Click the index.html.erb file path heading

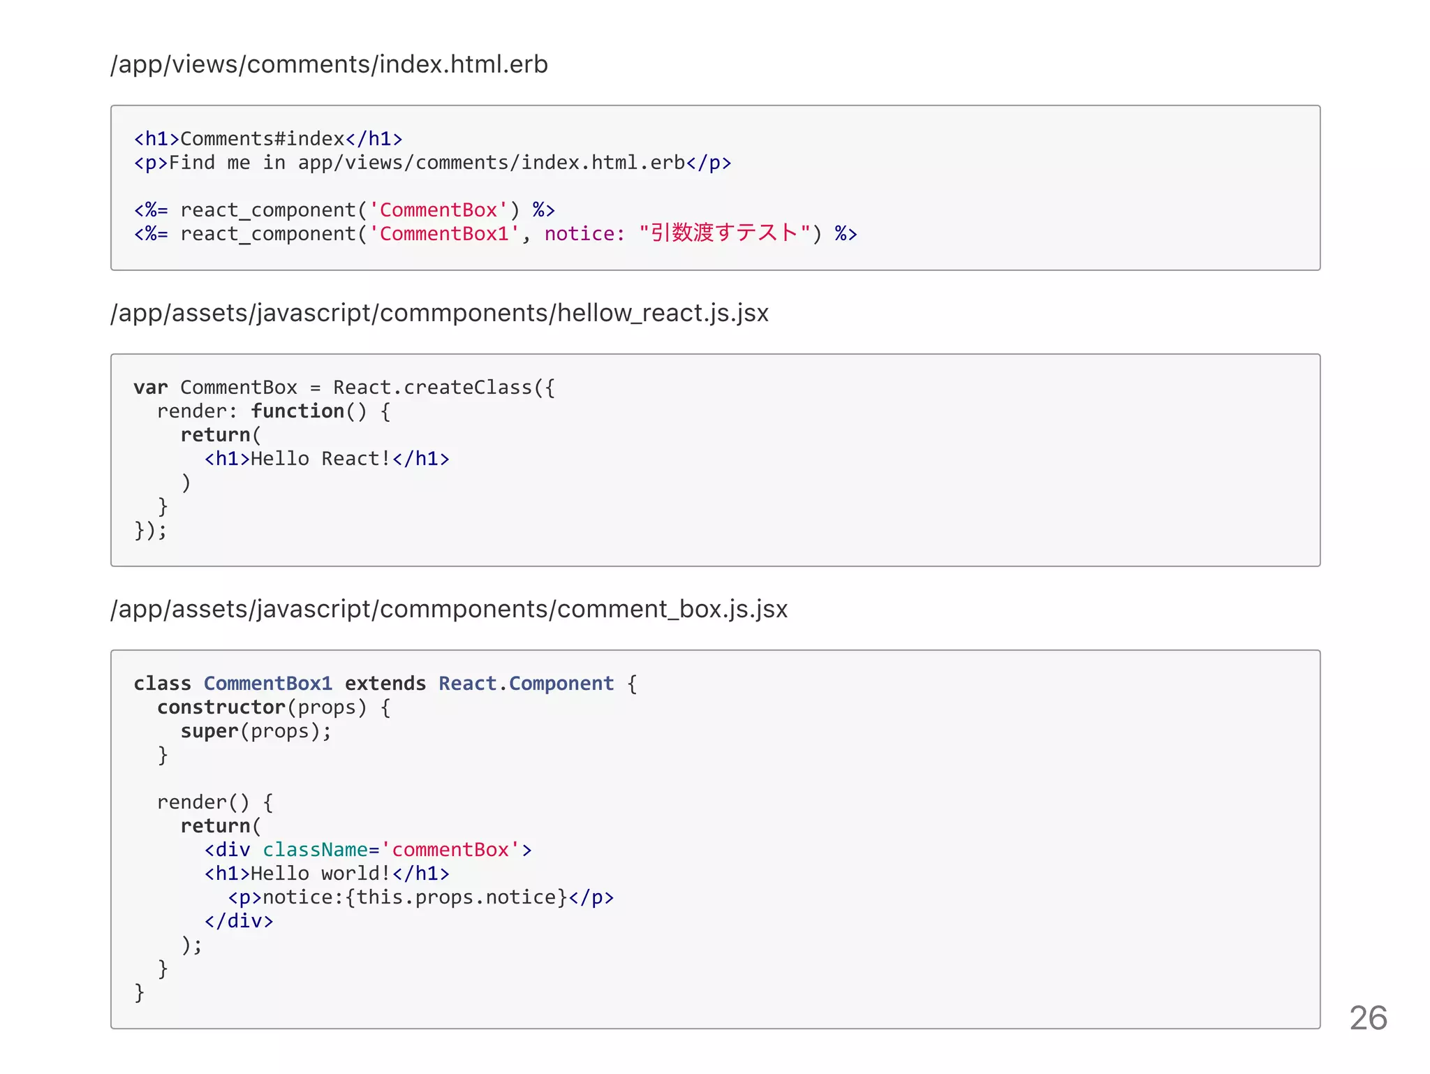coord(329,64)
